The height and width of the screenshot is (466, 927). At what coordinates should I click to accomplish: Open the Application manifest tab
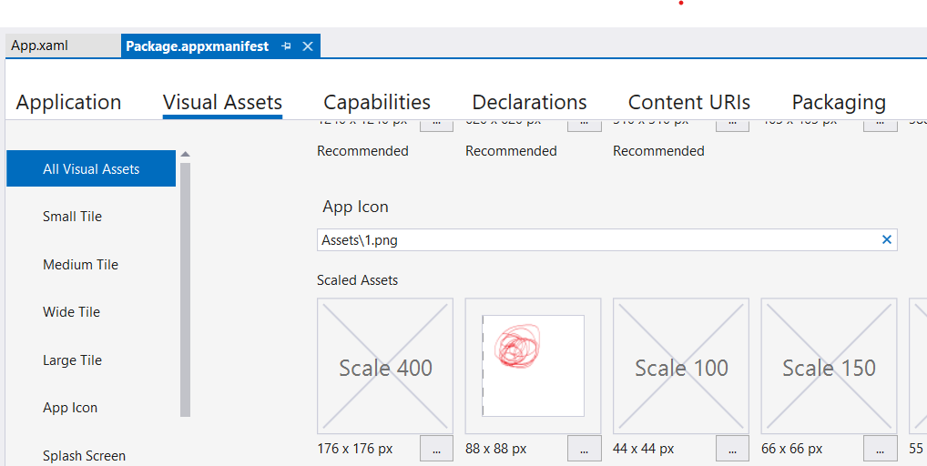click(x=68, y=102)
